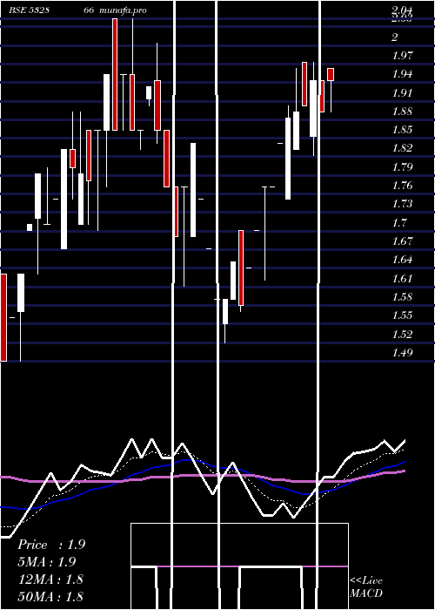
Task: Click the 1.64 price axis label
Action: click(x=402, y=260)
